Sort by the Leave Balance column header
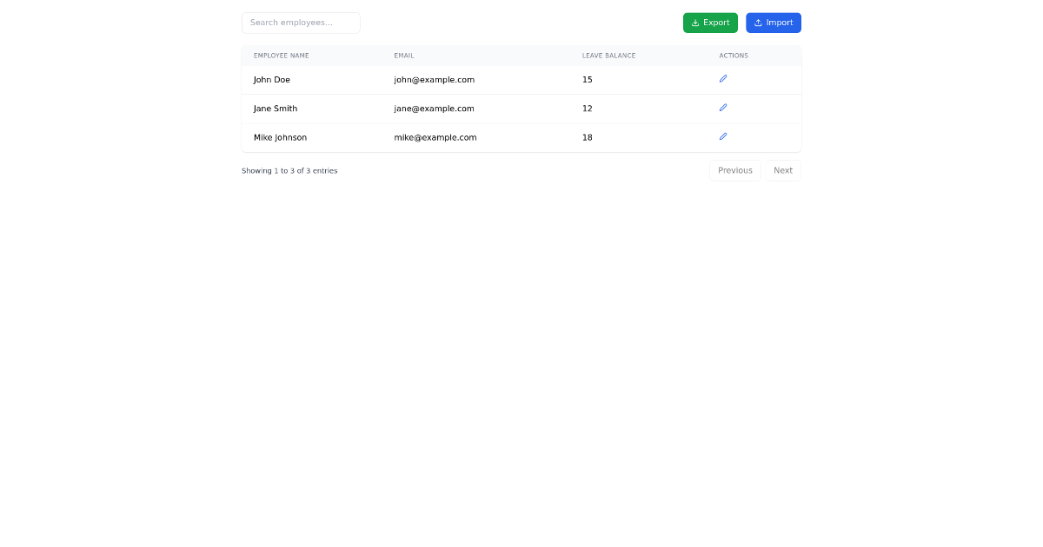Screen dimensions: 1043x547 click(609, 56)
